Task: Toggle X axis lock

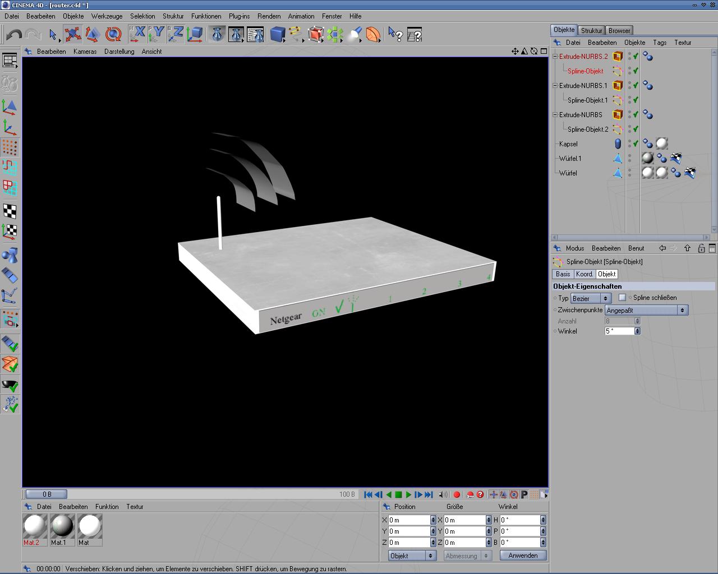Action: point(137,35)
